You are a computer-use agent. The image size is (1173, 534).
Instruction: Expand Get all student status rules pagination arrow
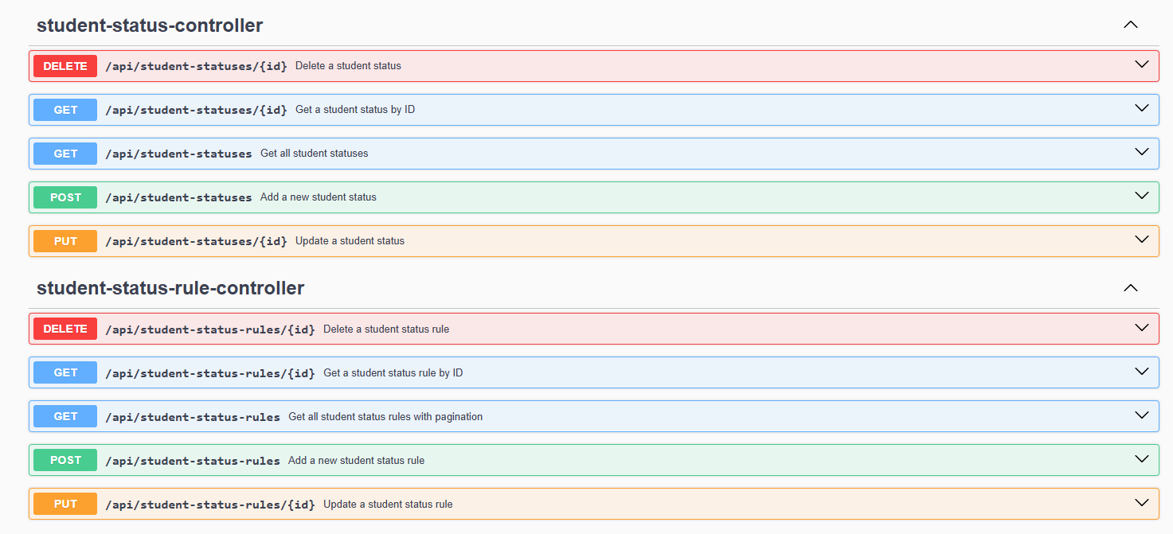click(1142, 415)
